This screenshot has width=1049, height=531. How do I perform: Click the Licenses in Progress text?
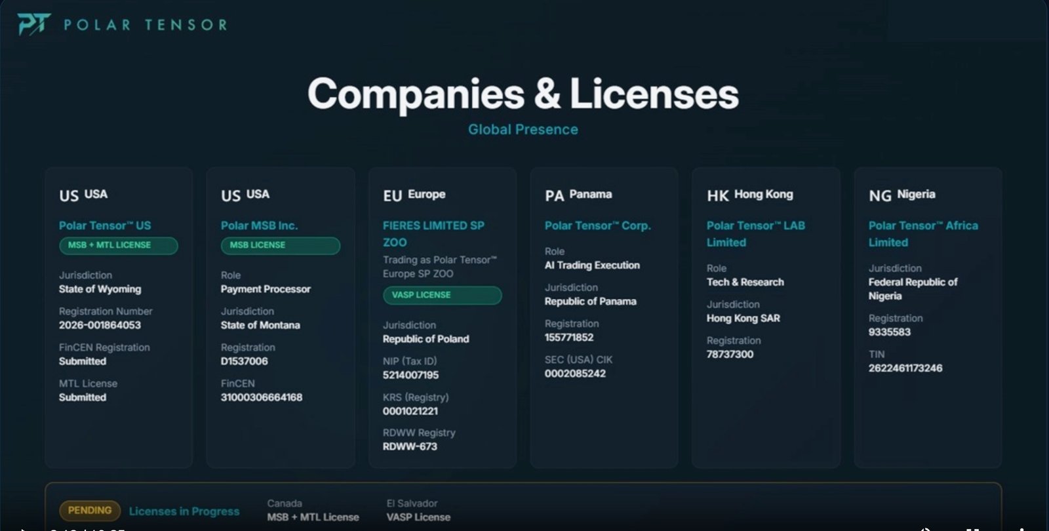coord(184,511)
